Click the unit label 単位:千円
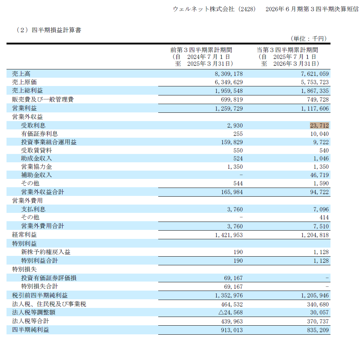 (309, 39)
